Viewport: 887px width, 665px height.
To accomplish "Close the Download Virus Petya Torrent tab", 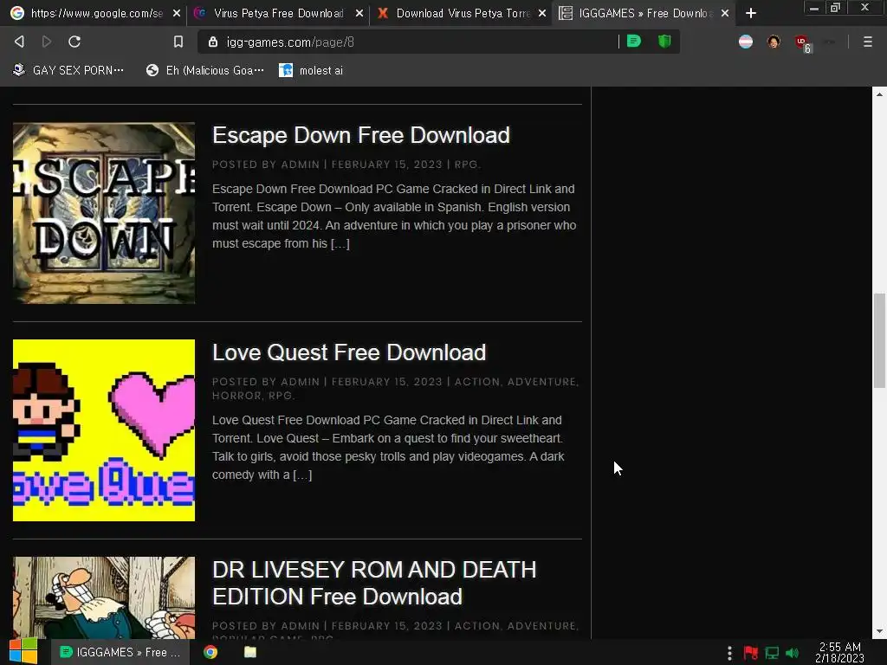I will tap(542, 13).
